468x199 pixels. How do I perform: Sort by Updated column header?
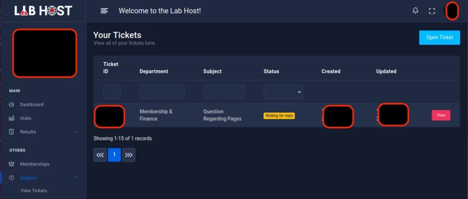[x=386, y=71]
